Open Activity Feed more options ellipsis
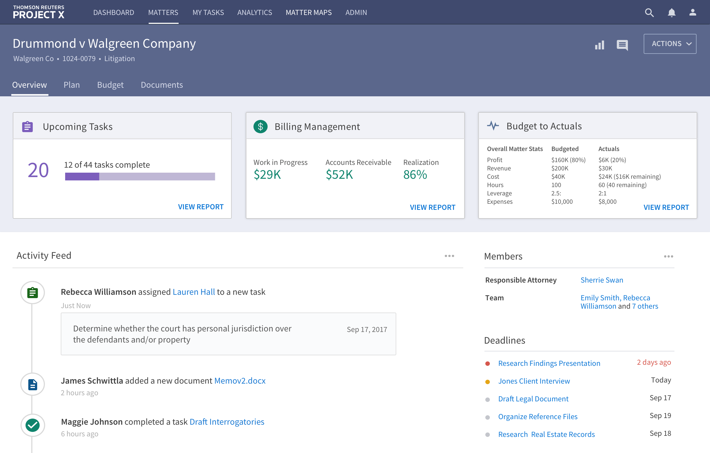This screenshot has height=453, width=710. point(449,256)
